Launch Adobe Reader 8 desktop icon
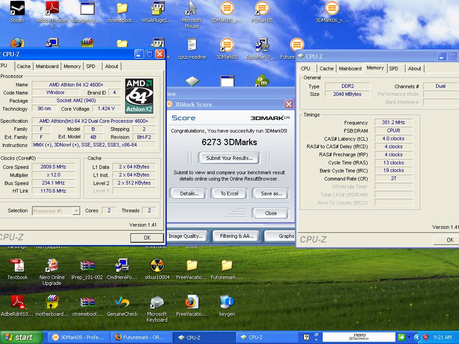Viewport: 459px width, 344px height. click(52, 14)
